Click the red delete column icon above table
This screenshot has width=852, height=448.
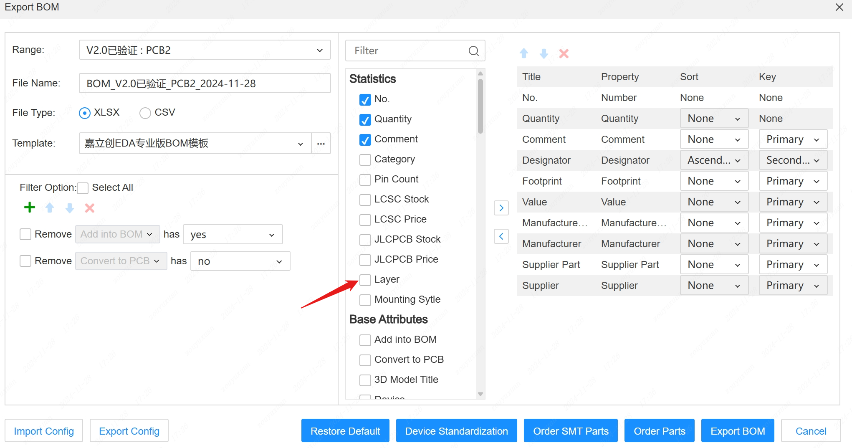pos(564,53)
